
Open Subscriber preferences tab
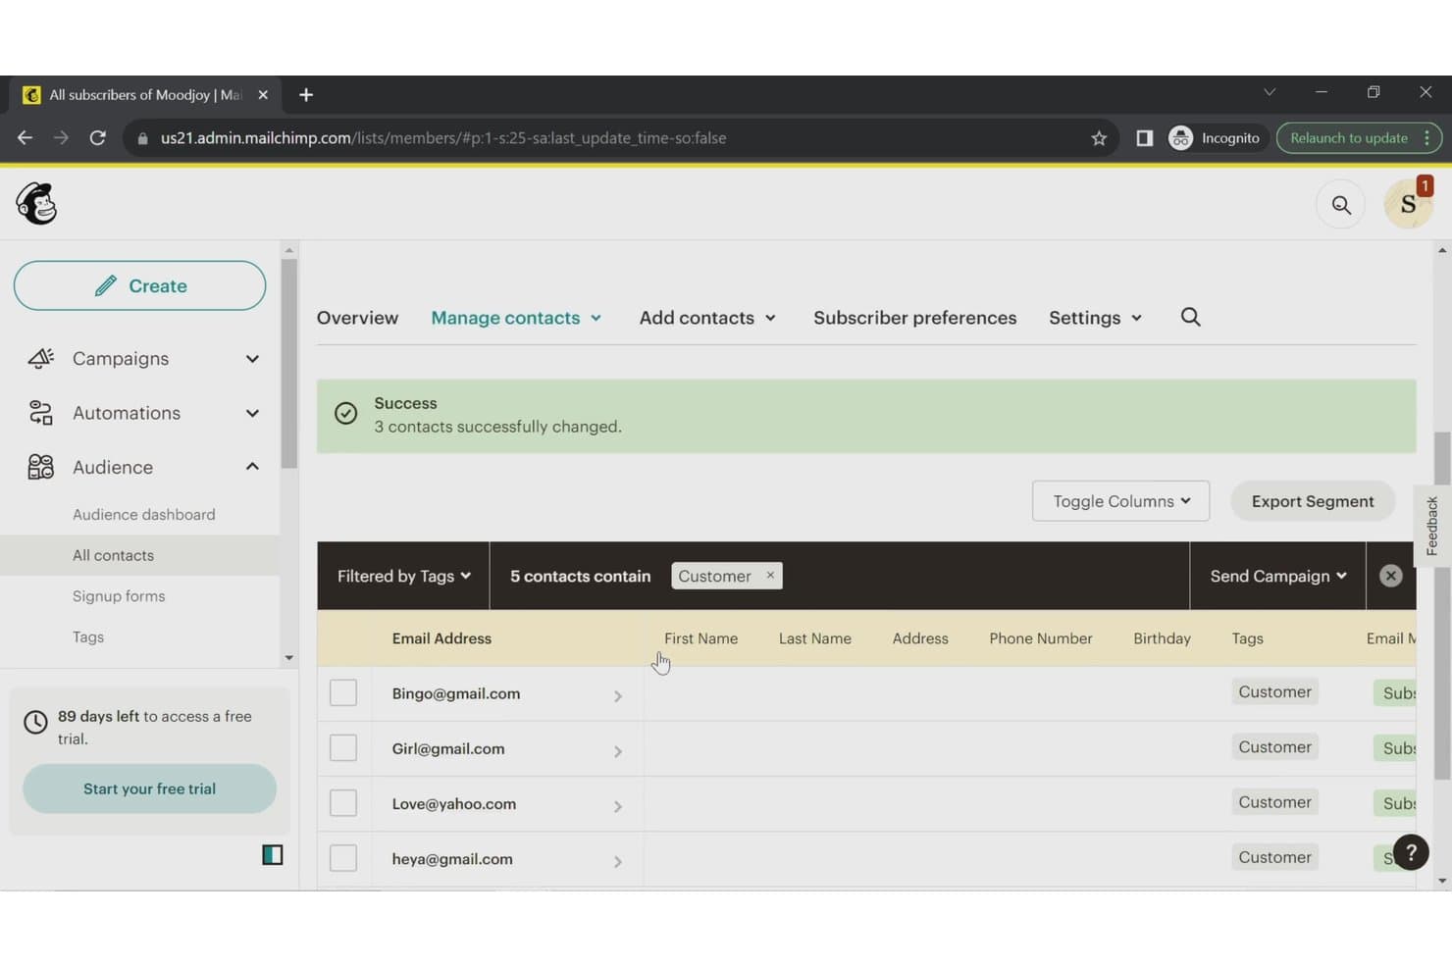[914, 318]
